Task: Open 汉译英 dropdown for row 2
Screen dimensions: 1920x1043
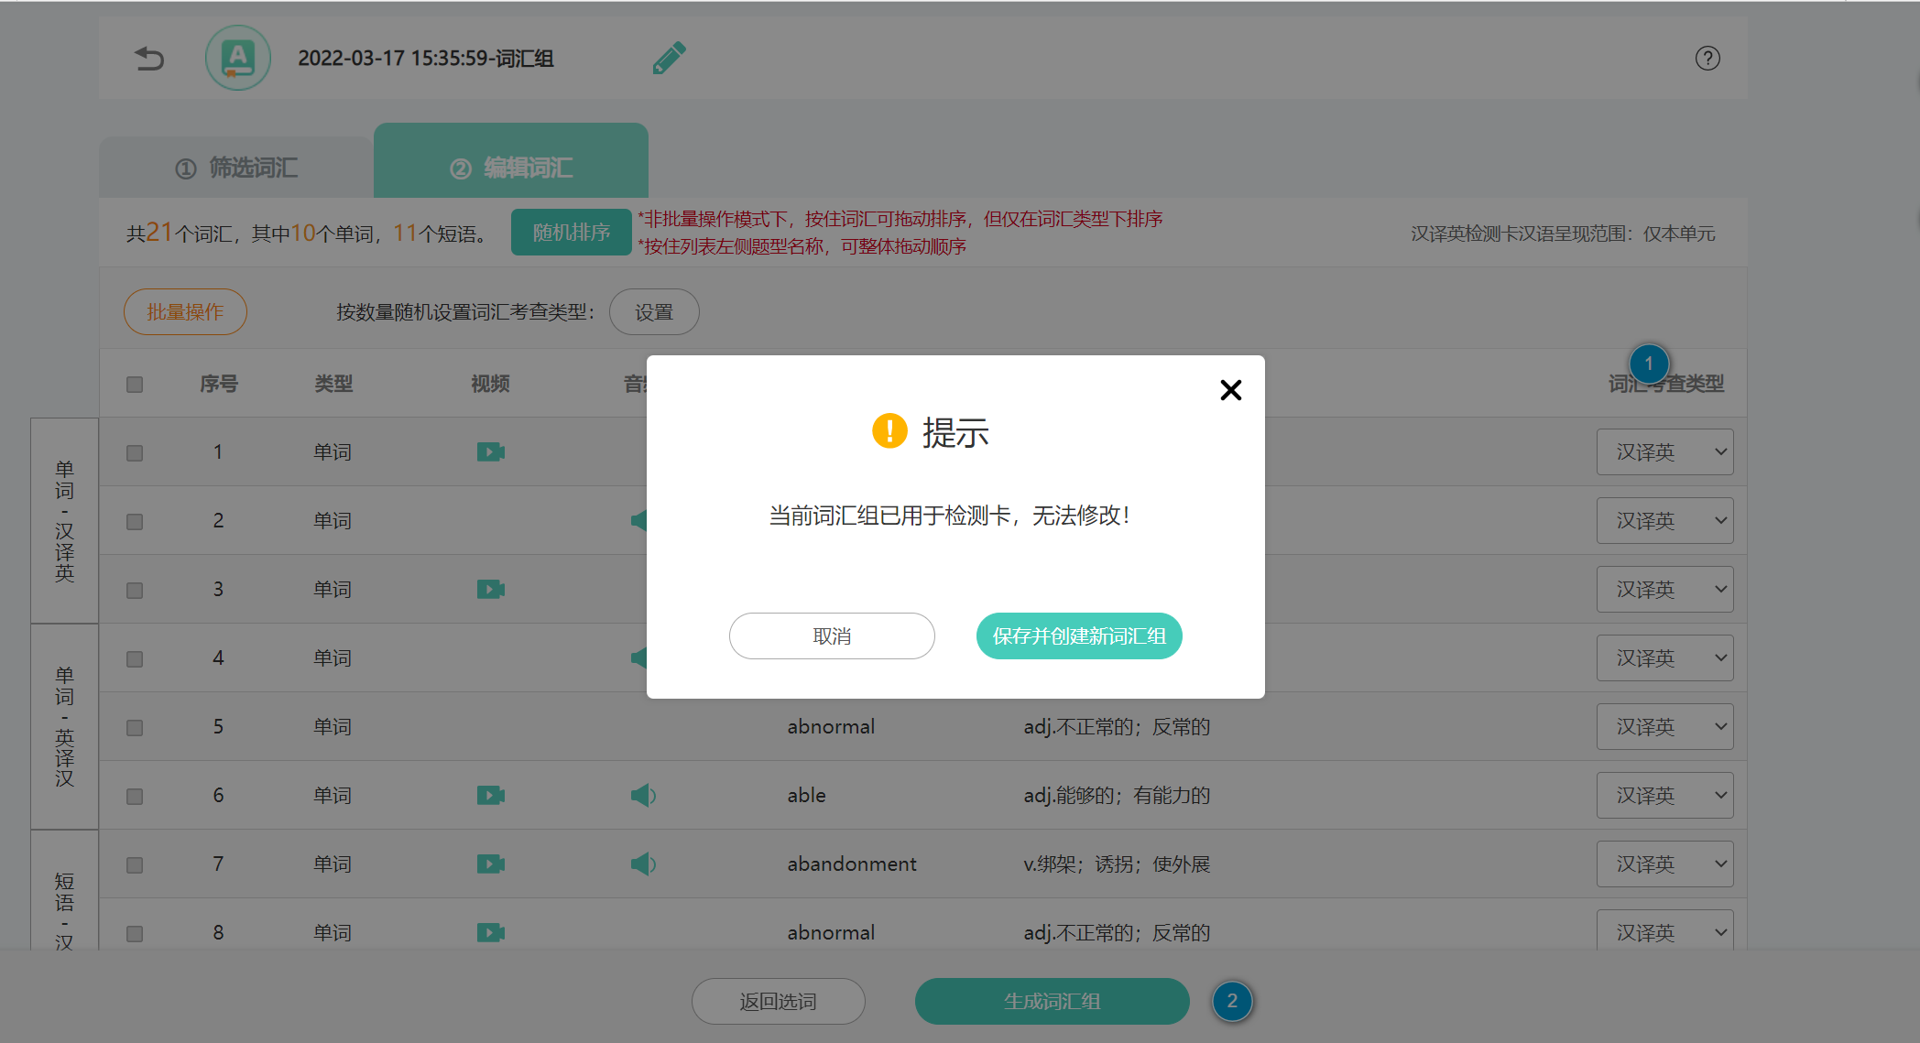Action: point(1664,520)
